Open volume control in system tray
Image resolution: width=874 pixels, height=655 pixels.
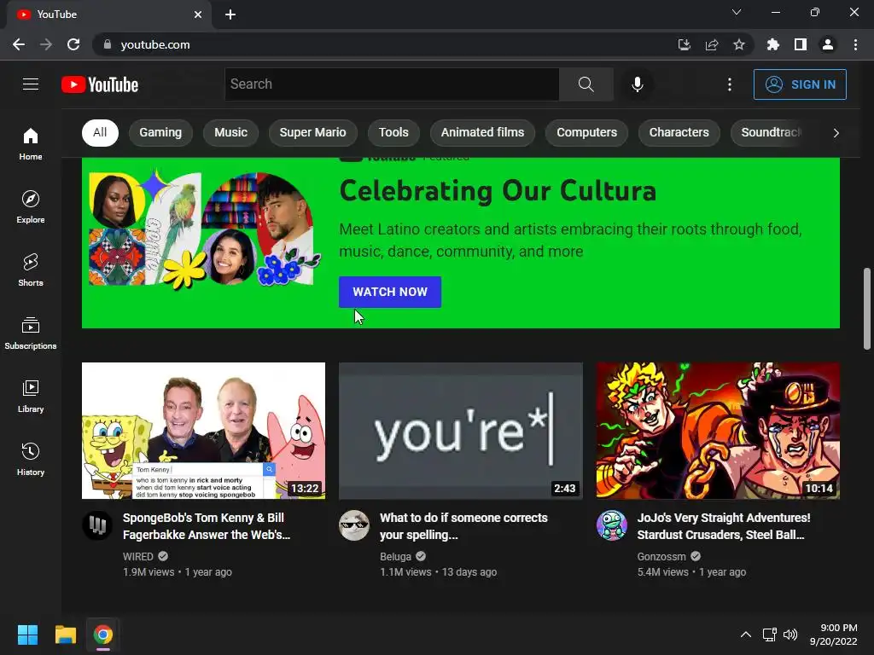790,635
